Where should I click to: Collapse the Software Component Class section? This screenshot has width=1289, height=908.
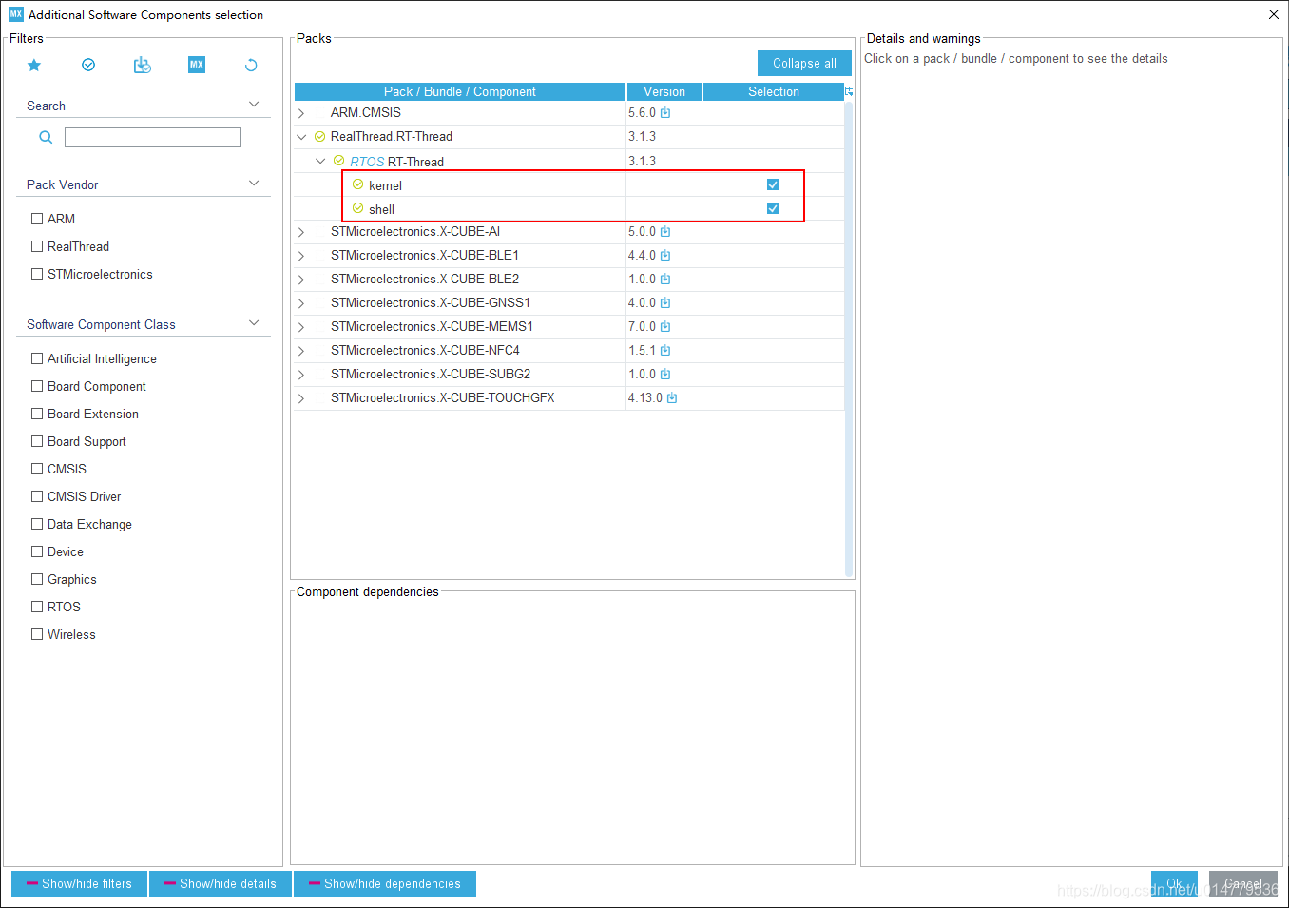254,322
